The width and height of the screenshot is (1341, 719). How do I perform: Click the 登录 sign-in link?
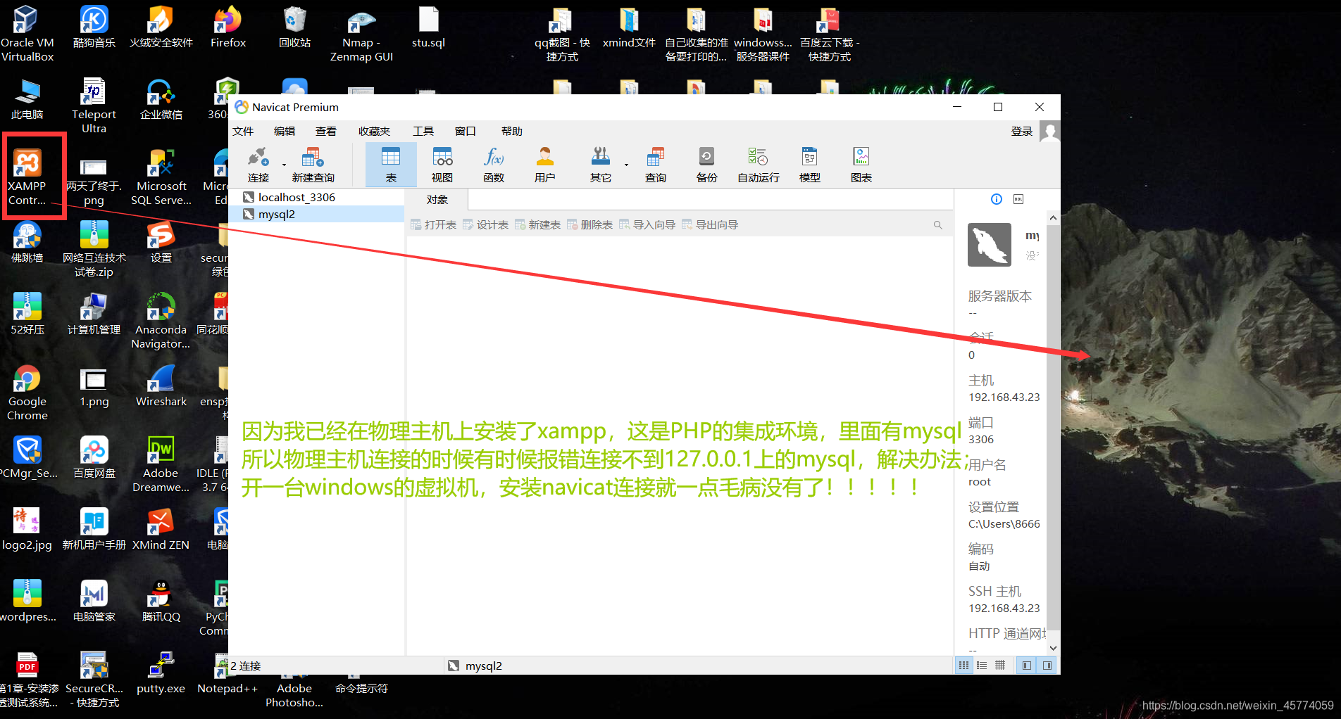point(1022,132)
